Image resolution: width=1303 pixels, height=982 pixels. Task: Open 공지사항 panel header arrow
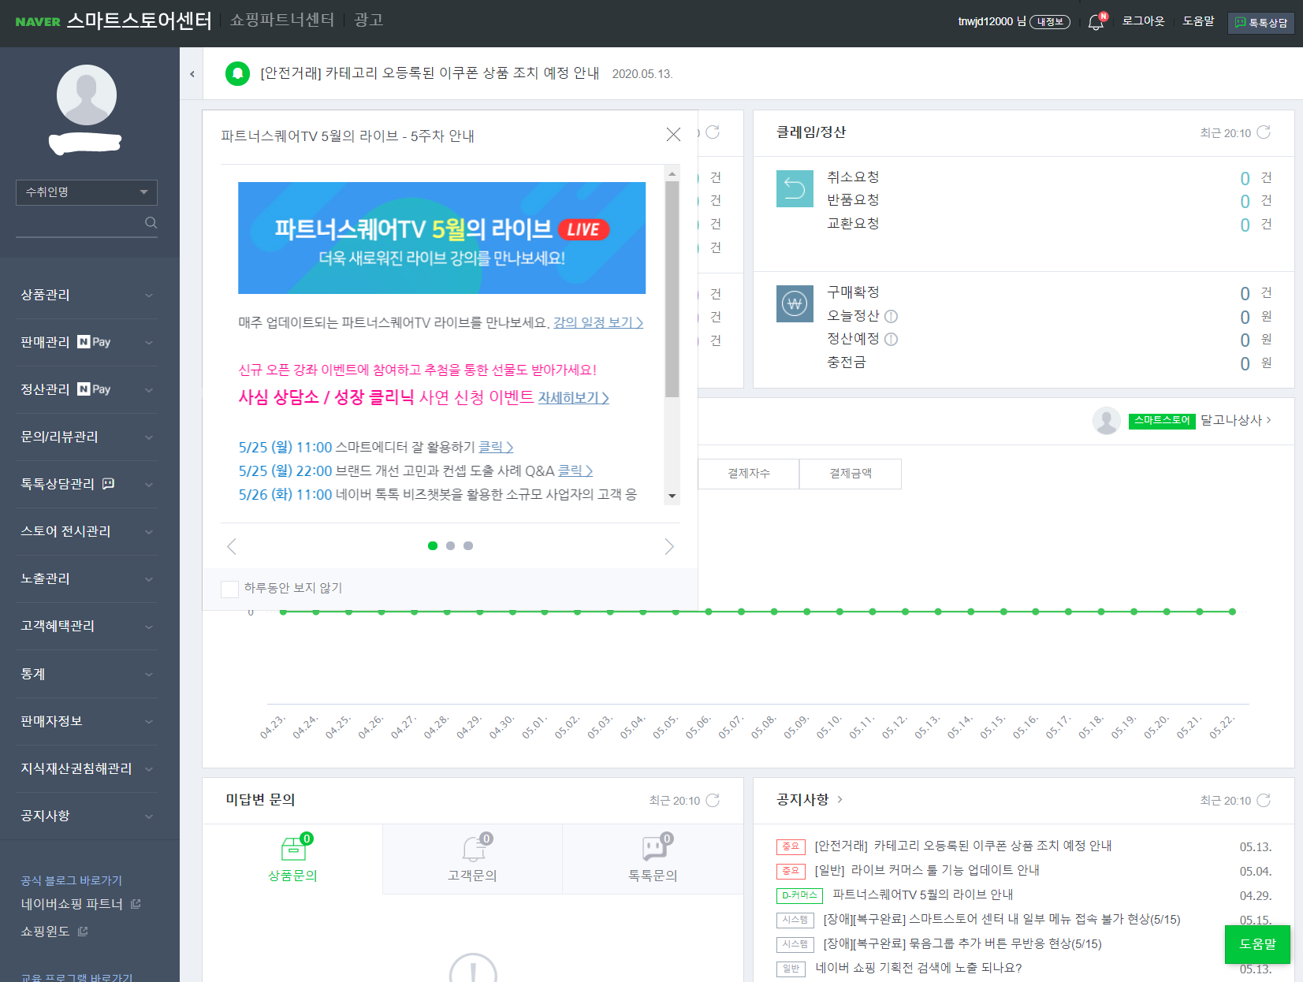pos(840,799)
